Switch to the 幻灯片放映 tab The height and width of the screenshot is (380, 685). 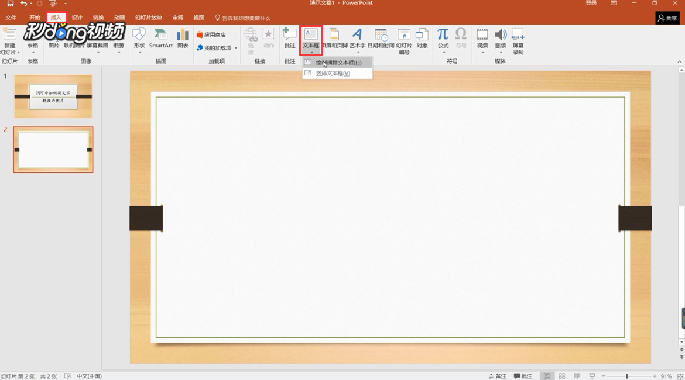[149, 18]
